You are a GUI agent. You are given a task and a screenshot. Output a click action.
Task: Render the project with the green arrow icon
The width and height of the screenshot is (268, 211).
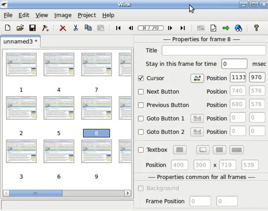(226, 28)
